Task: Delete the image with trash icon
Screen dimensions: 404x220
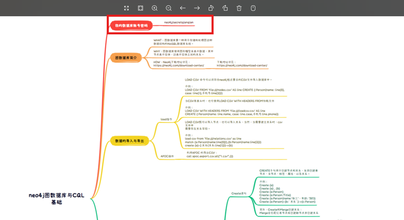Action: click(239, 8)
